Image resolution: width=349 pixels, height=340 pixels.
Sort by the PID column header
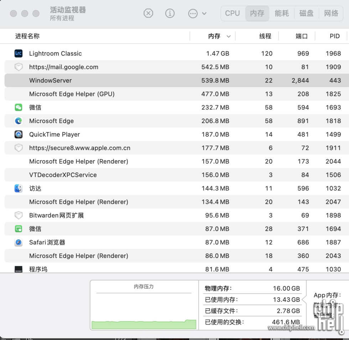[x=334, y=36]
